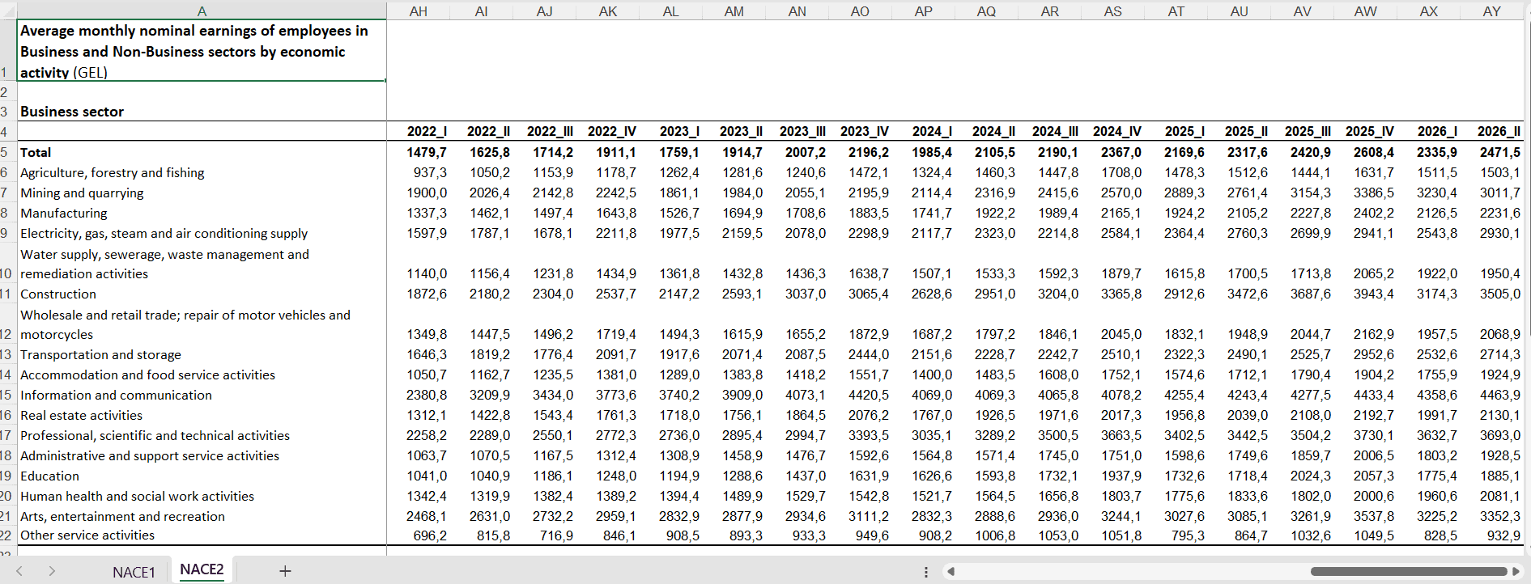Select the title cell about average monthly earnings
Image resolution: width=1531 pixels, height=584 pixels.
click(202, 51)
